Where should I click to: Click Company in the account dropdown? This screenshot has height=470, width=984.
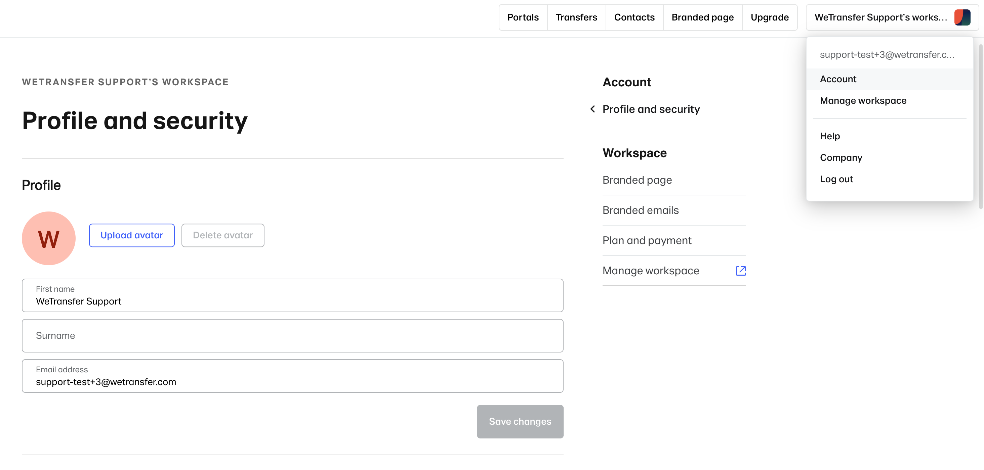click(841, 157)
